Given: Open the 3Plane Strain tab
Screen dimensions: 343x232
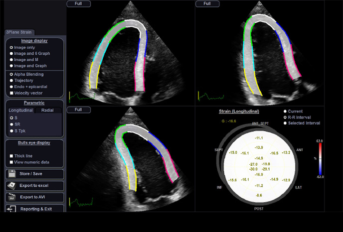Looking at the screenshot, I should point(18,32).
